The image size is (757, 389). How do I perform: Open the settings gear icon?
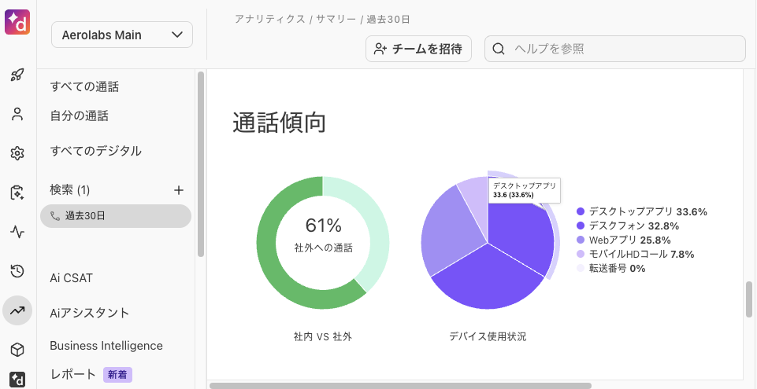(x=17, y=153)
